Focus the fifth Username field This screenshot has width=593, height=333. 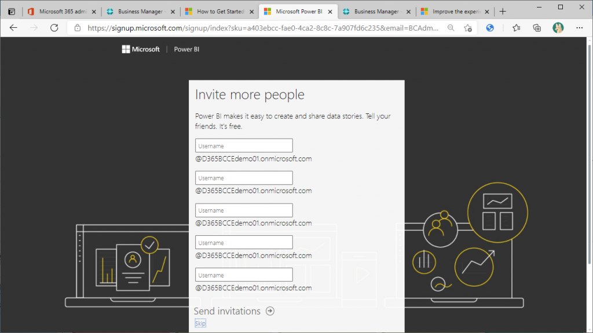[x=244, y=275]
